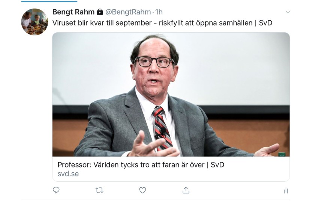Retweet the SvD virus article tweet
Image resolution: width=315 pixels, height=205 pixels.
[x=99, y=190]
